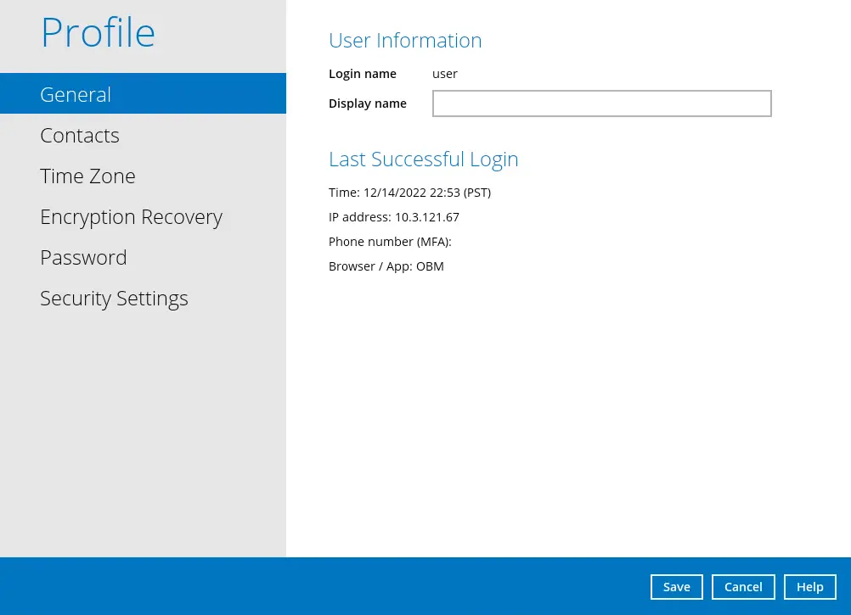The width and height of the screenshot is (851, 615).
Task: Click the Display name label
Action: (368, 103)
